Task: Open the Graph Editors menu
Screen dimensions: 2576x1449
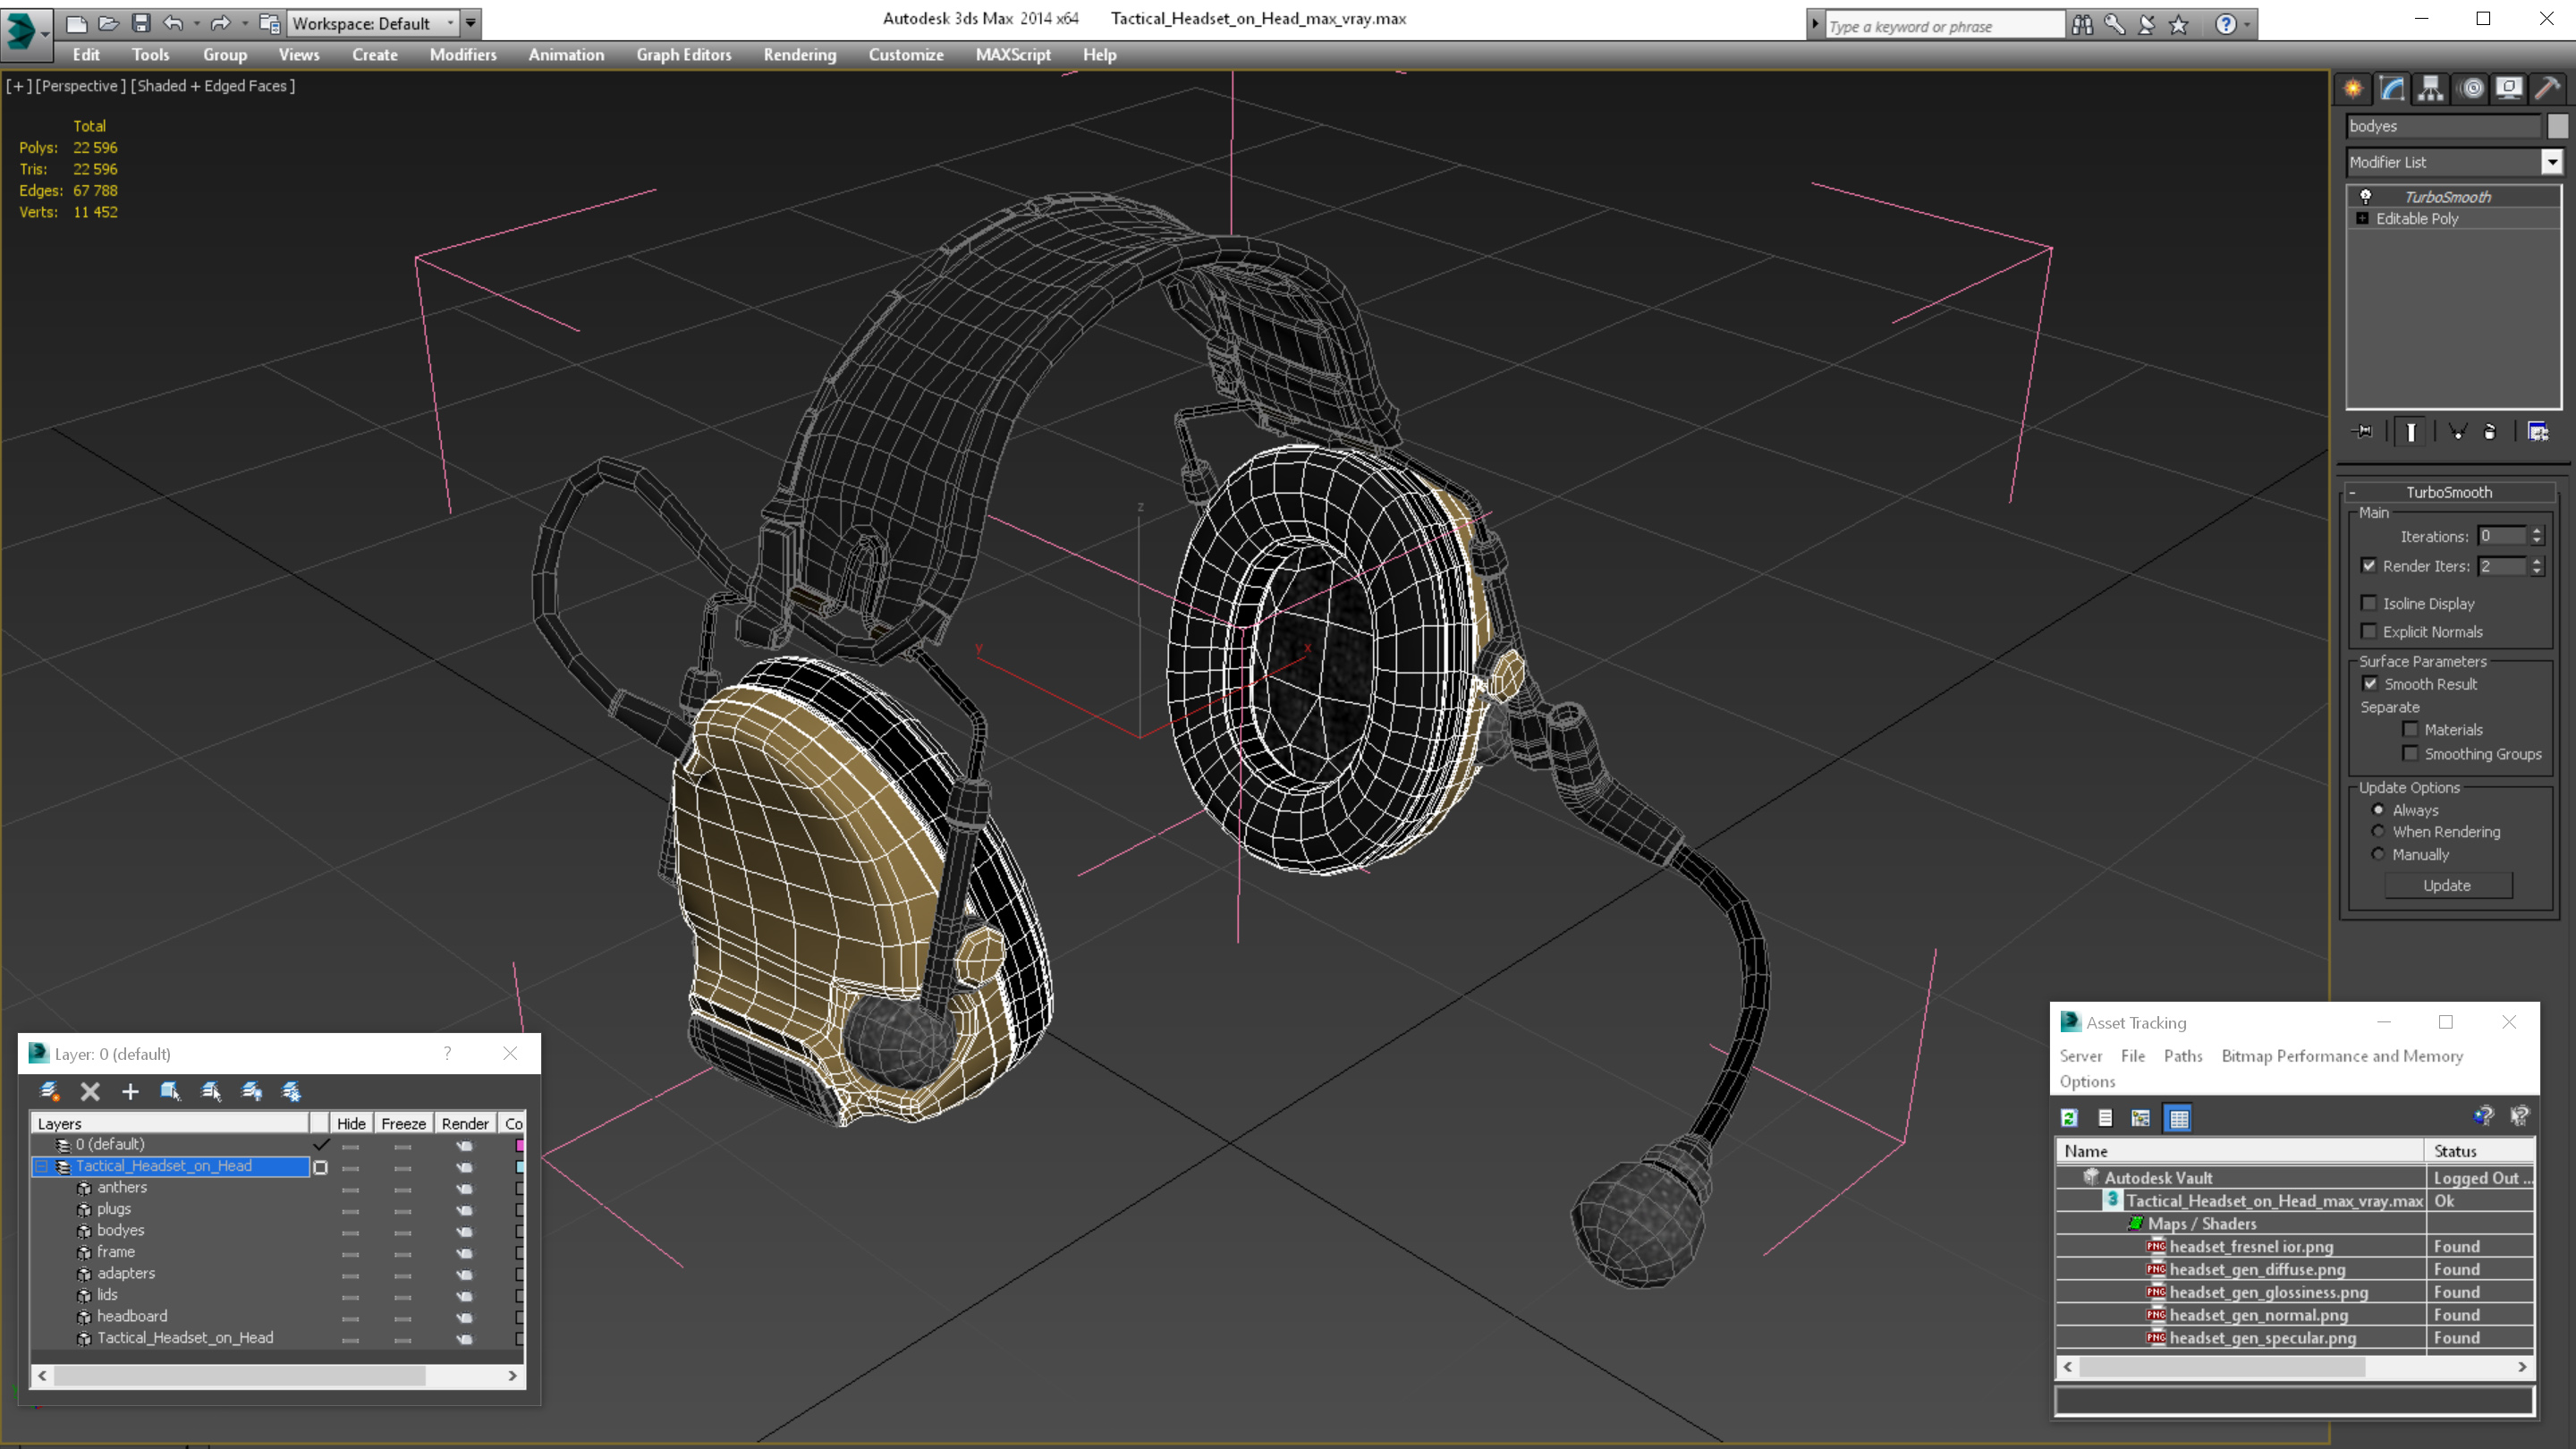Action: point(684,55)
